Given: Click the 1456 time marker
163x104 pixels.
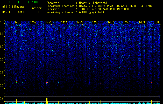Looking at the screenshot, I should [95, 22].
